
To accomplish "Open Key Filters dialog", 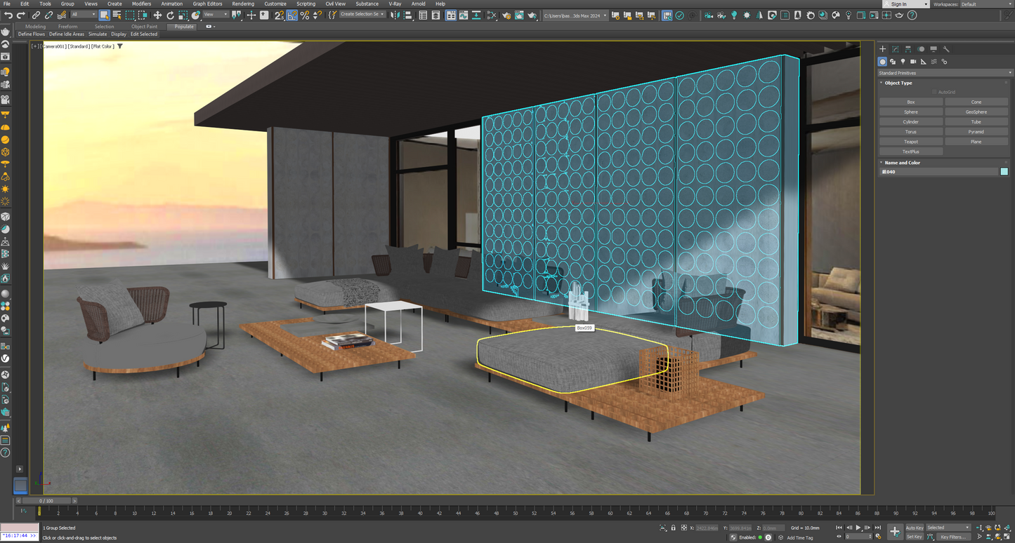I will click(952, 537).
